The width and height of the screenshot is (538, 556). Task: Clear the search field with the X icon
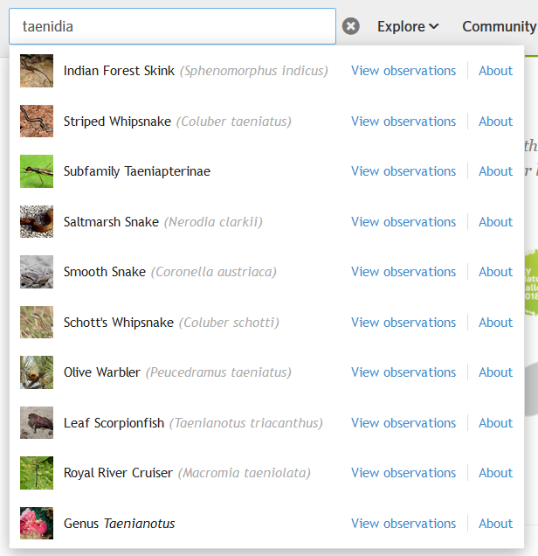click(351, 26)
